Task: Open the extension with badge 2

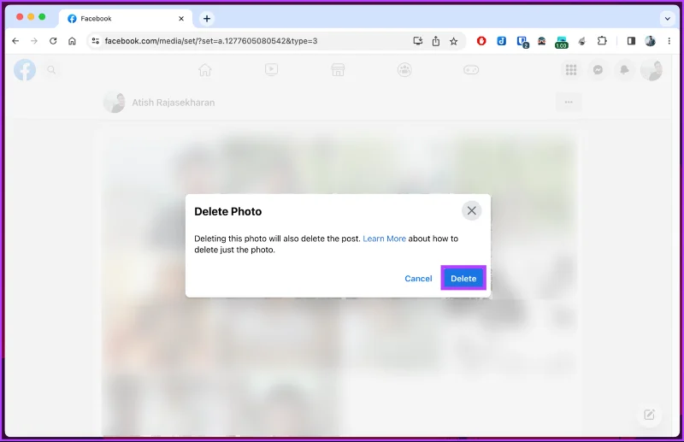Action: point(522,42)
